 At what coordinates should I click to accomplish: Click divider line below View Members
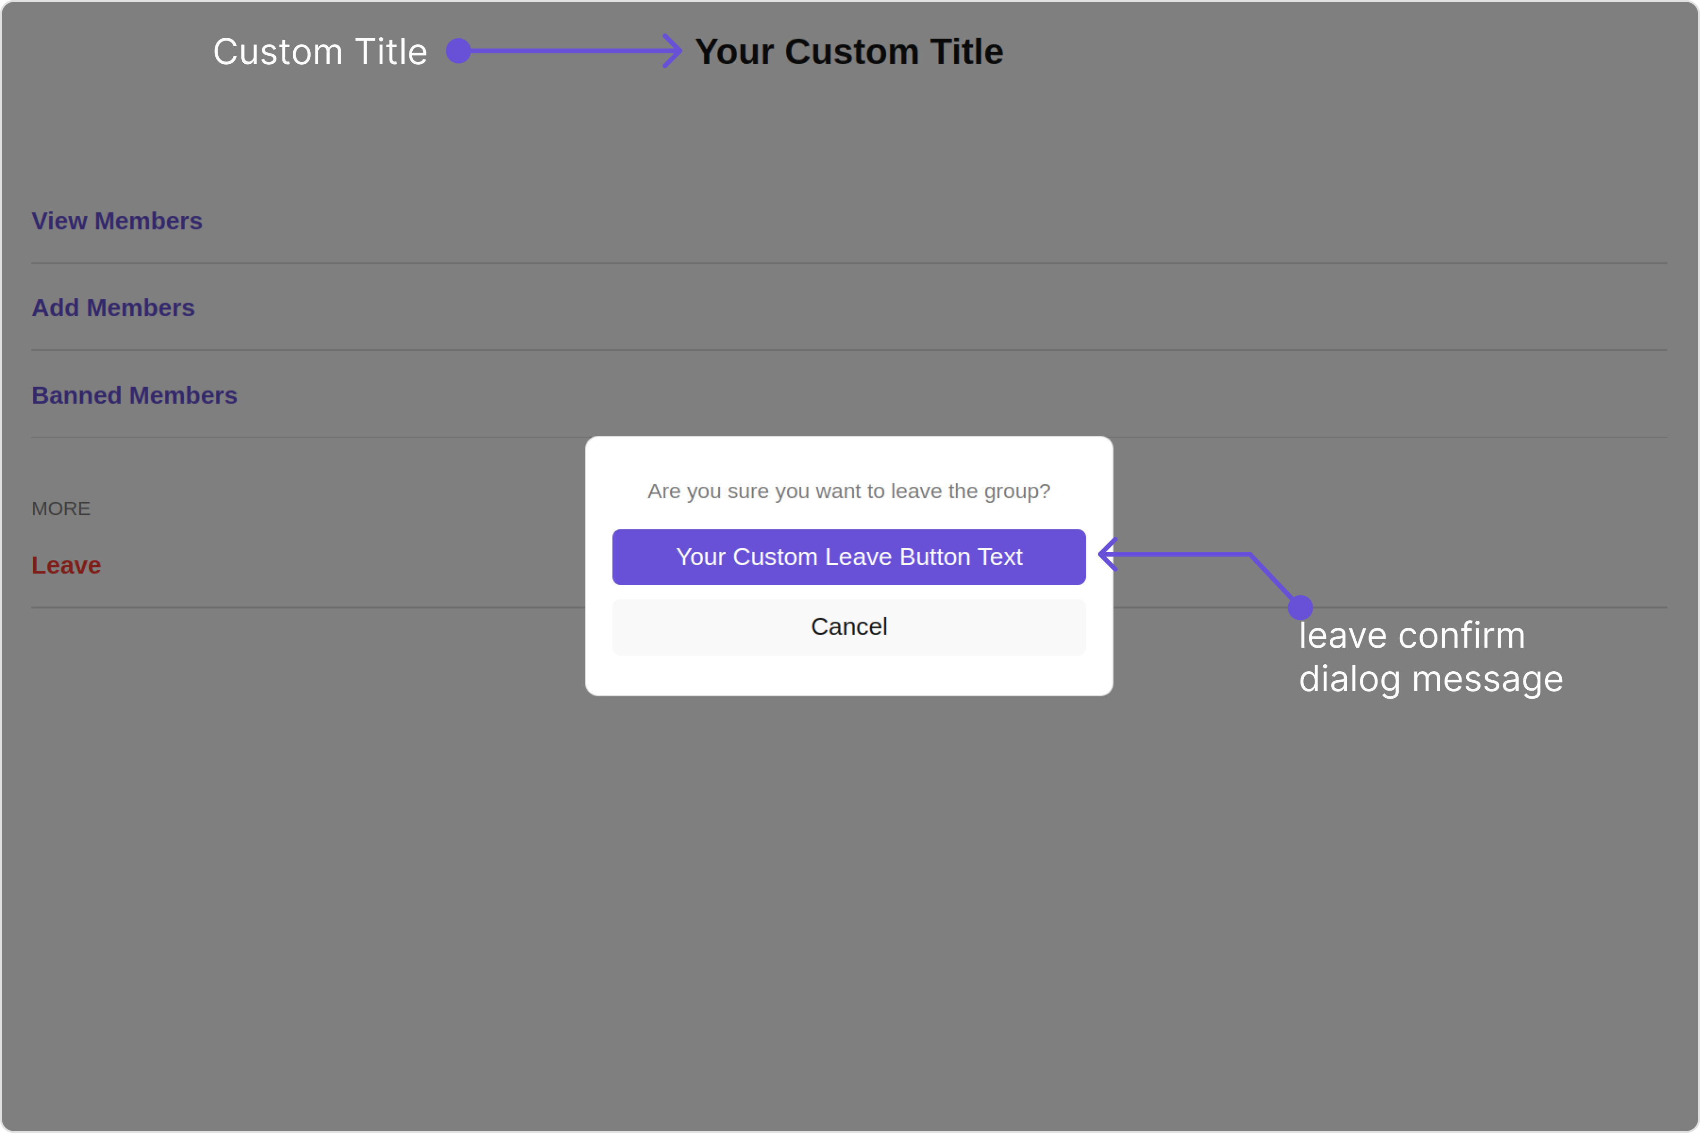849,263
